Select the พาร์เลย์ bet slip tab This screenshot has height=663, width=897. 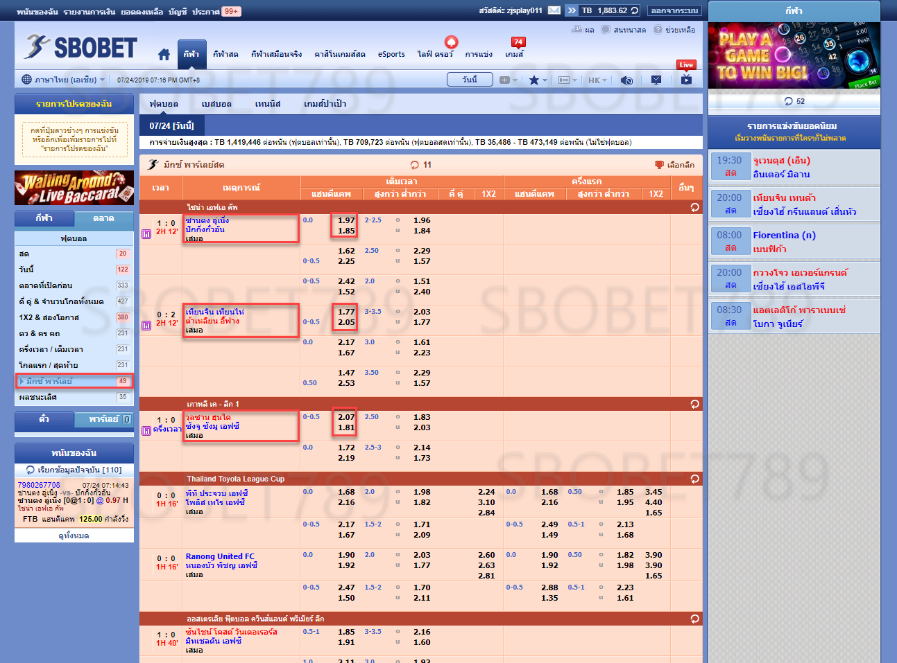pyautogui.click(x=104, y=419)
